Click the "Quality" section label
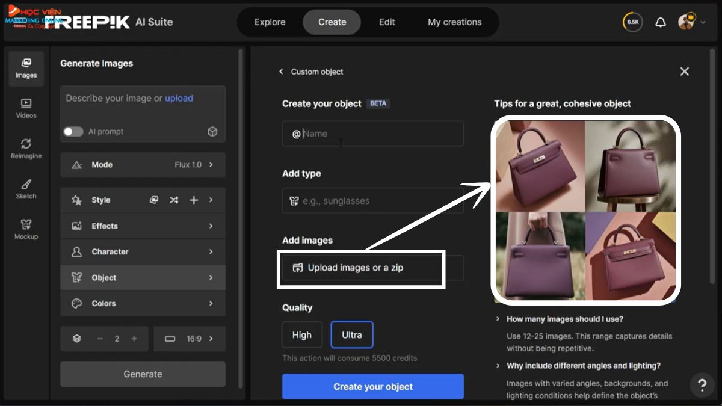Screen dimensions: 722x406 [x=297, y=308]
